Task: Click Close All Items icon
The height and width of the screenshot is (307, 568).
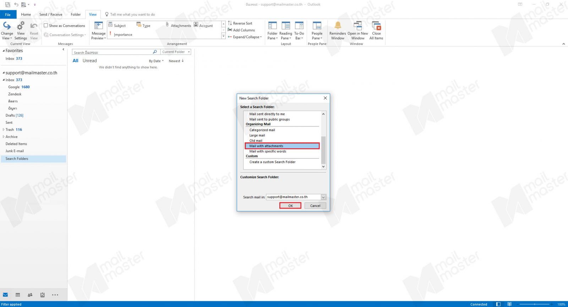Action: coord(376,26)
